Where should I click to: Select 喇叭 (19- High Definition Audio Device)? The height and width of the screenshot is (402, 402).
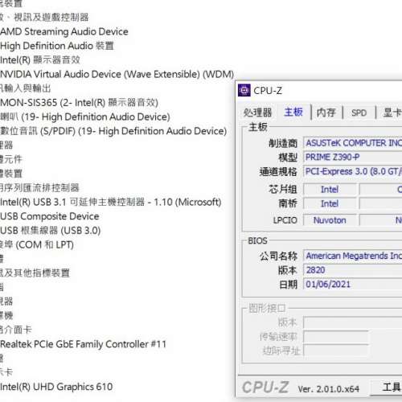(x=85, y=117)
